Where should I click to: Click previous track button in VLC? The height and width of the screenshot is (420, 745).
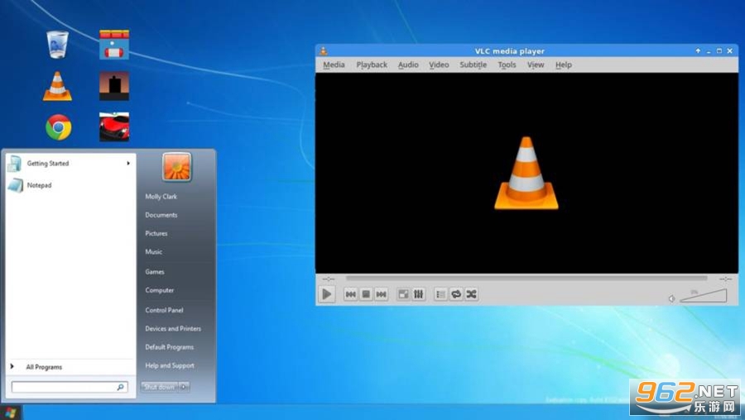click(351, 294)
